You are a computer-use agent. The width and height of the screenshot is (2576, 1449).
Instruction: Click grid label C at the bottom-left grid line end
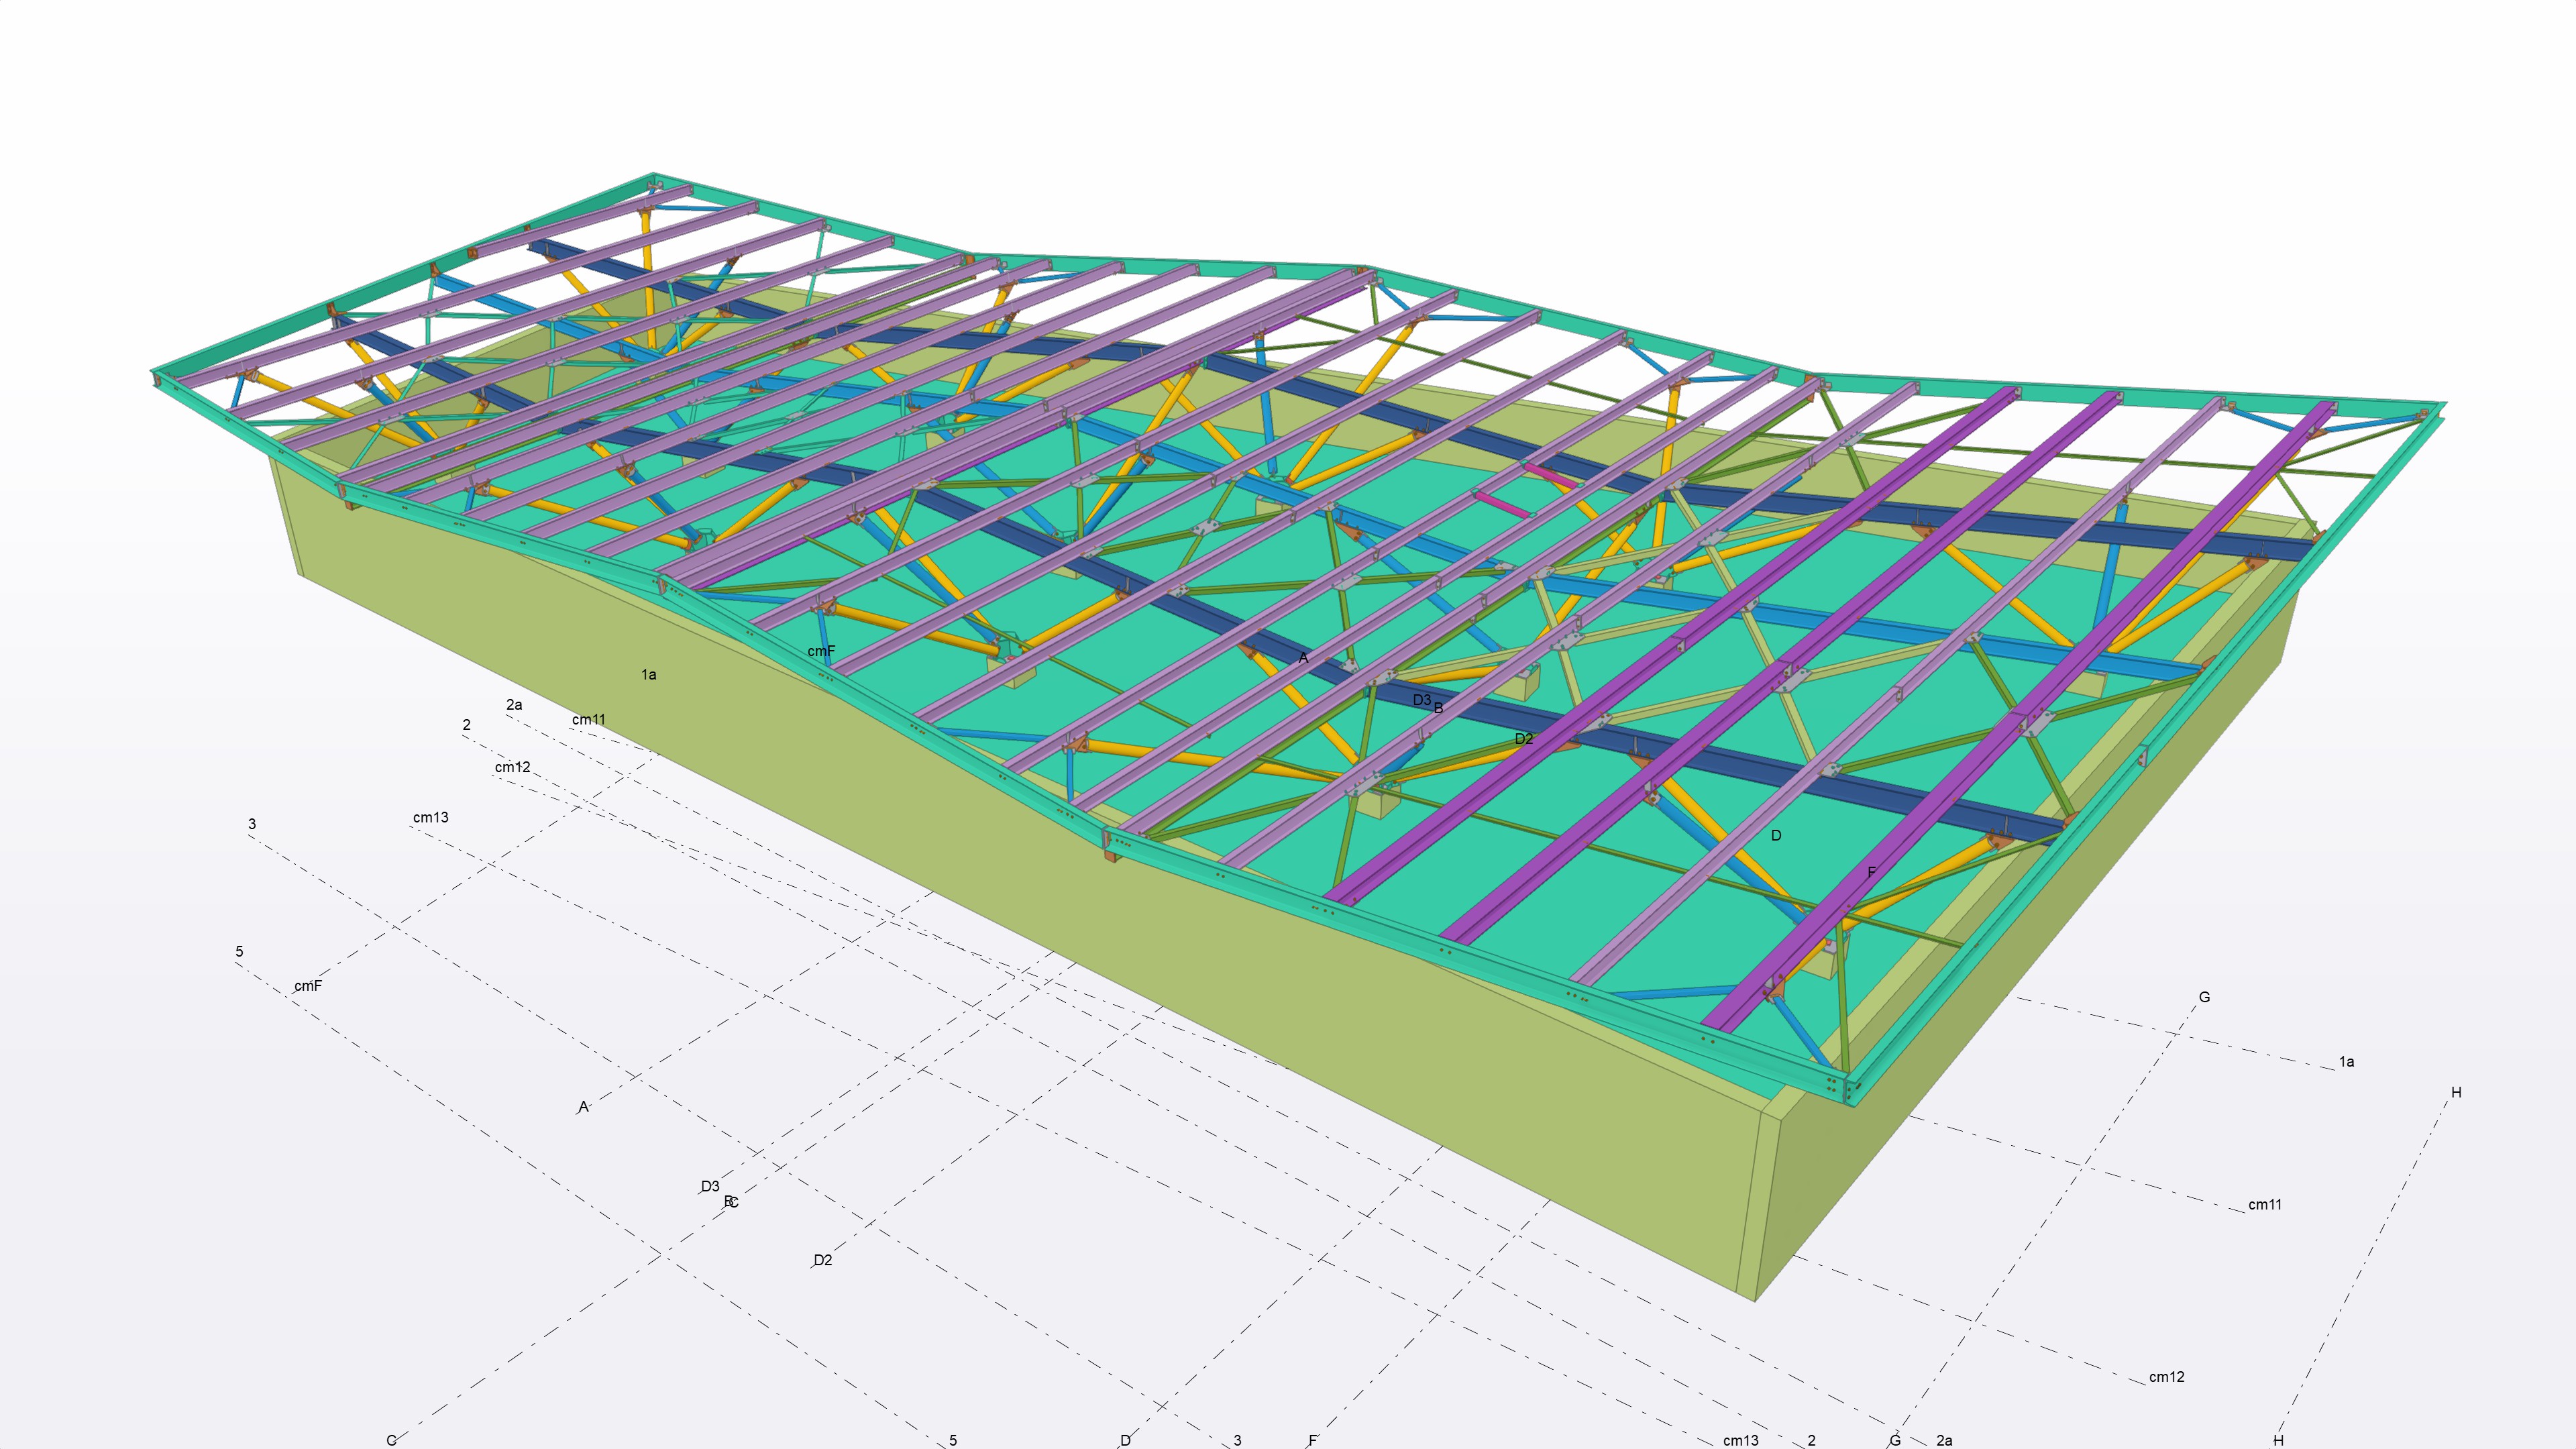coord(391,1440)
